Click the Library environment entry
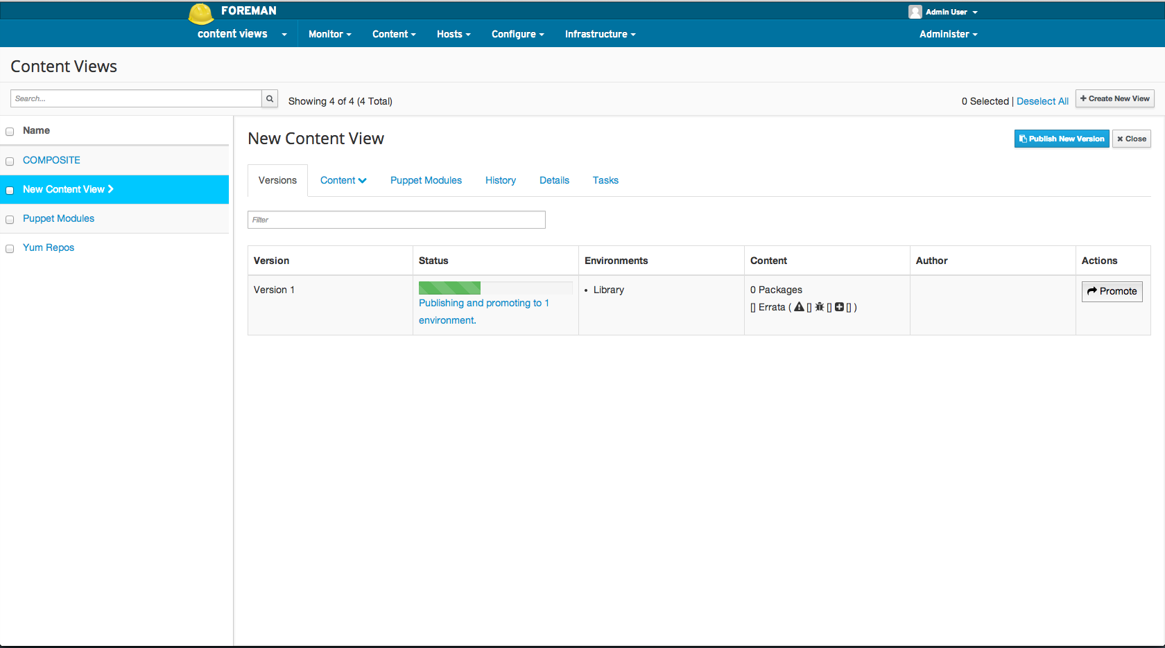This screenshot has height=648, width=1165. coord(609,290)
